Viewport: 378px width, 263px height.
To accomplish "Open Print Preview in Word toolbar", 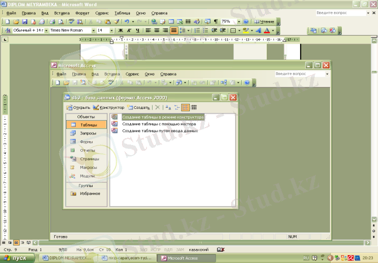I will pos(61,21).
